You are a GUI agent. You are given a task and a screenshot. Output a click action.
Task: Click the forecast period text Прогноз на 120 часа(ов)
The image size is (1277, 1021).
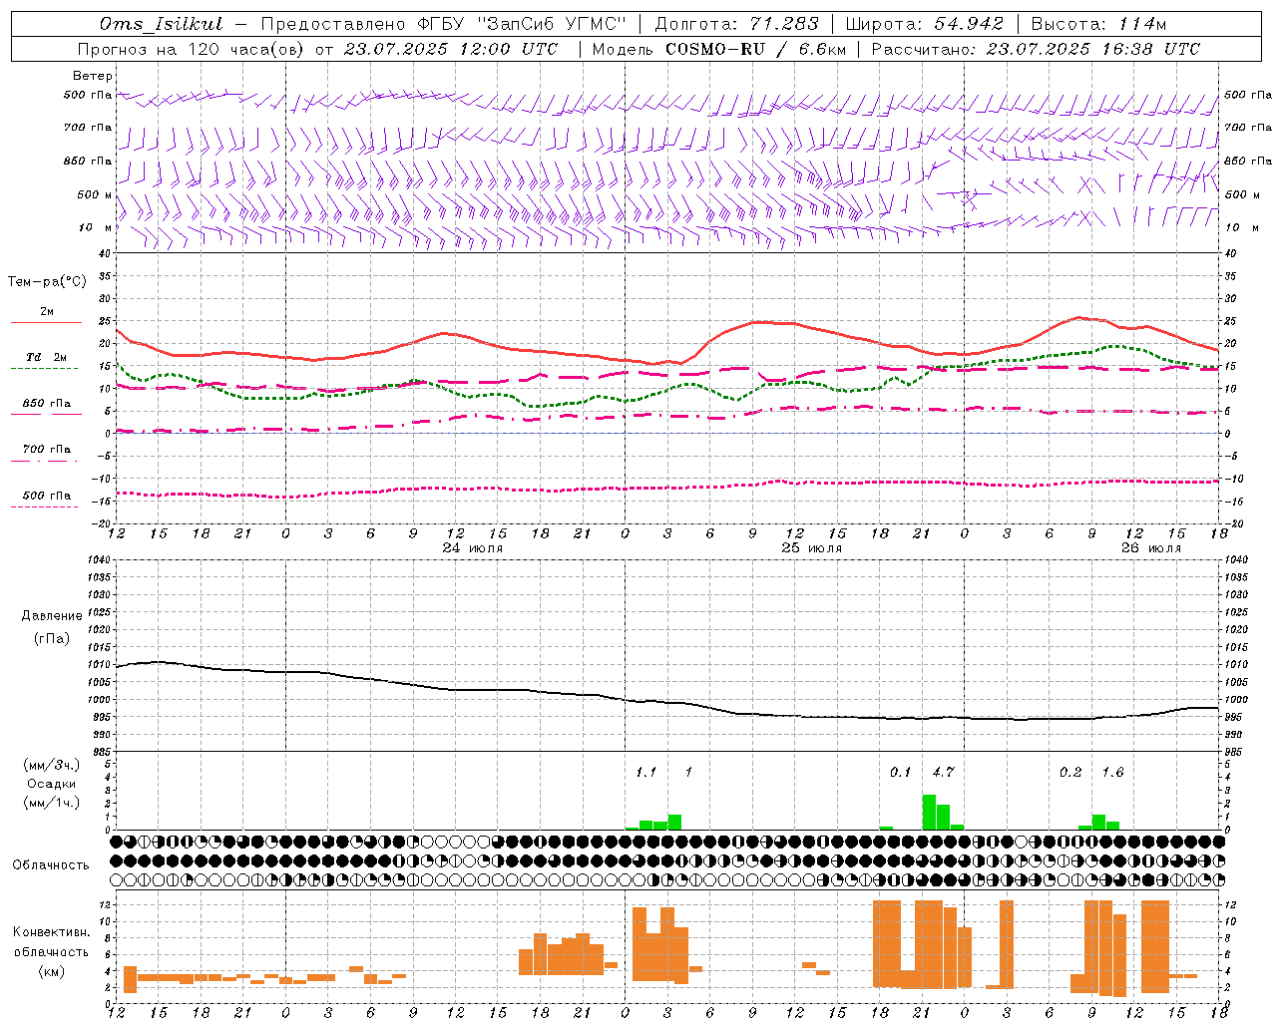point(191,49)
